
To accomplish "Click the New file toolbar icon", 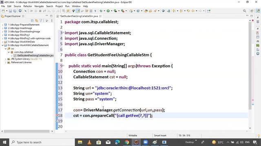I will point(3,11).
